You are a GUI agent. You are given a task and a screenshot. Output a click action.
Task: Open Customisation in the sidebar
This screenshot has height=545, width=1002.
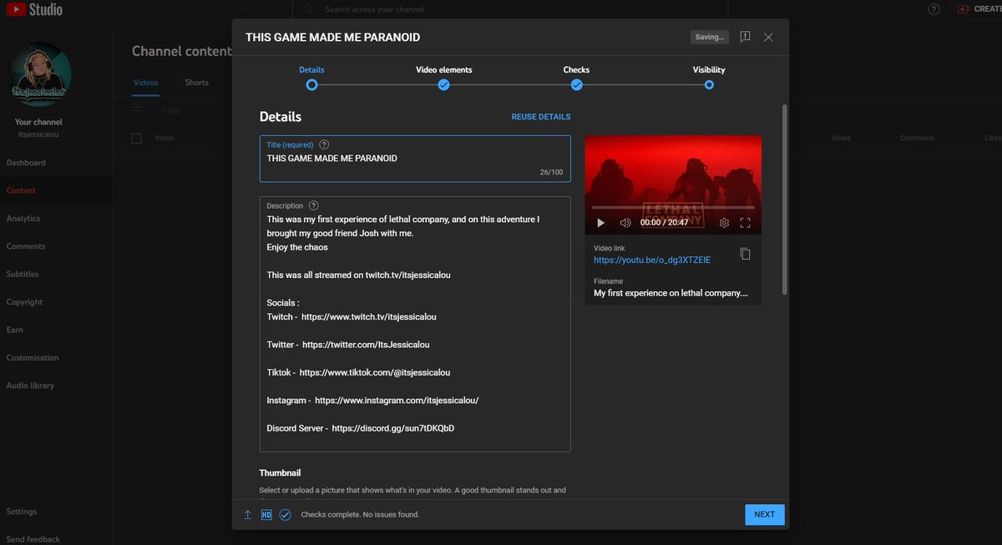pyautogui.click(x=33, y=358)
